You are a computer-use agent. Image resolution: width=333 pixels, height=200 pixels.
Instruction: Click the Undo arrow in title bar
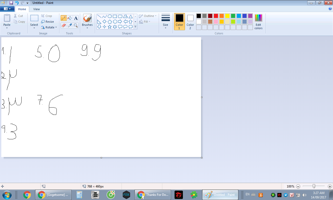coord(17,3)
